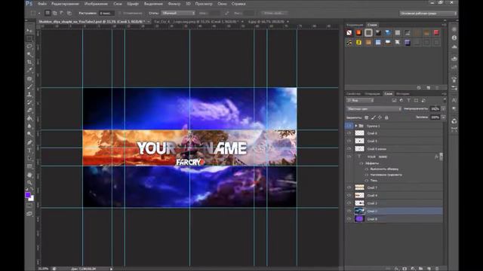483x271 pixels.
Task: Select the Zoom tool
Action: tap(29, 183)
